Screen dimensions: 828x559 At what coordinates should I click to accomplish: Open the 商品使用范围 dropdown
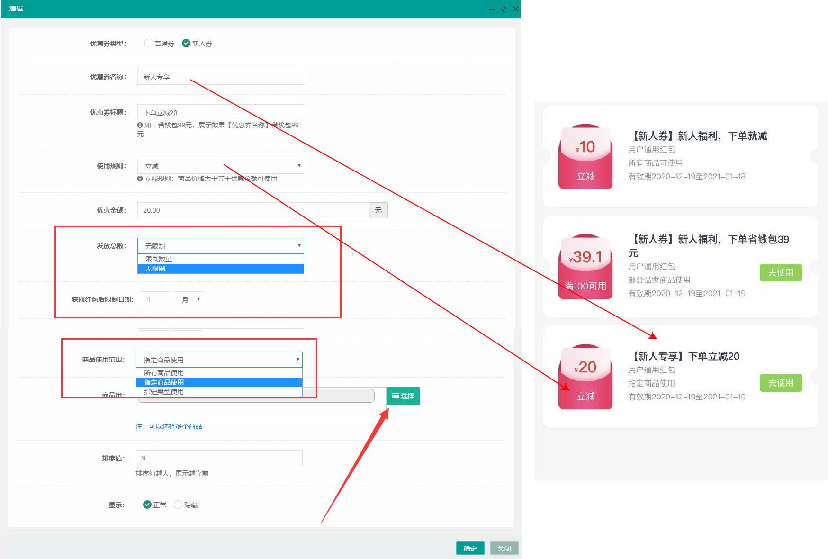[219, 360]
